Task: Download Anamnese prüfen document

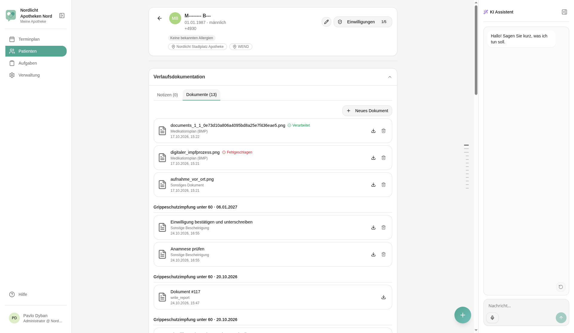Action: pyautogui.click(x=373, y=254)
